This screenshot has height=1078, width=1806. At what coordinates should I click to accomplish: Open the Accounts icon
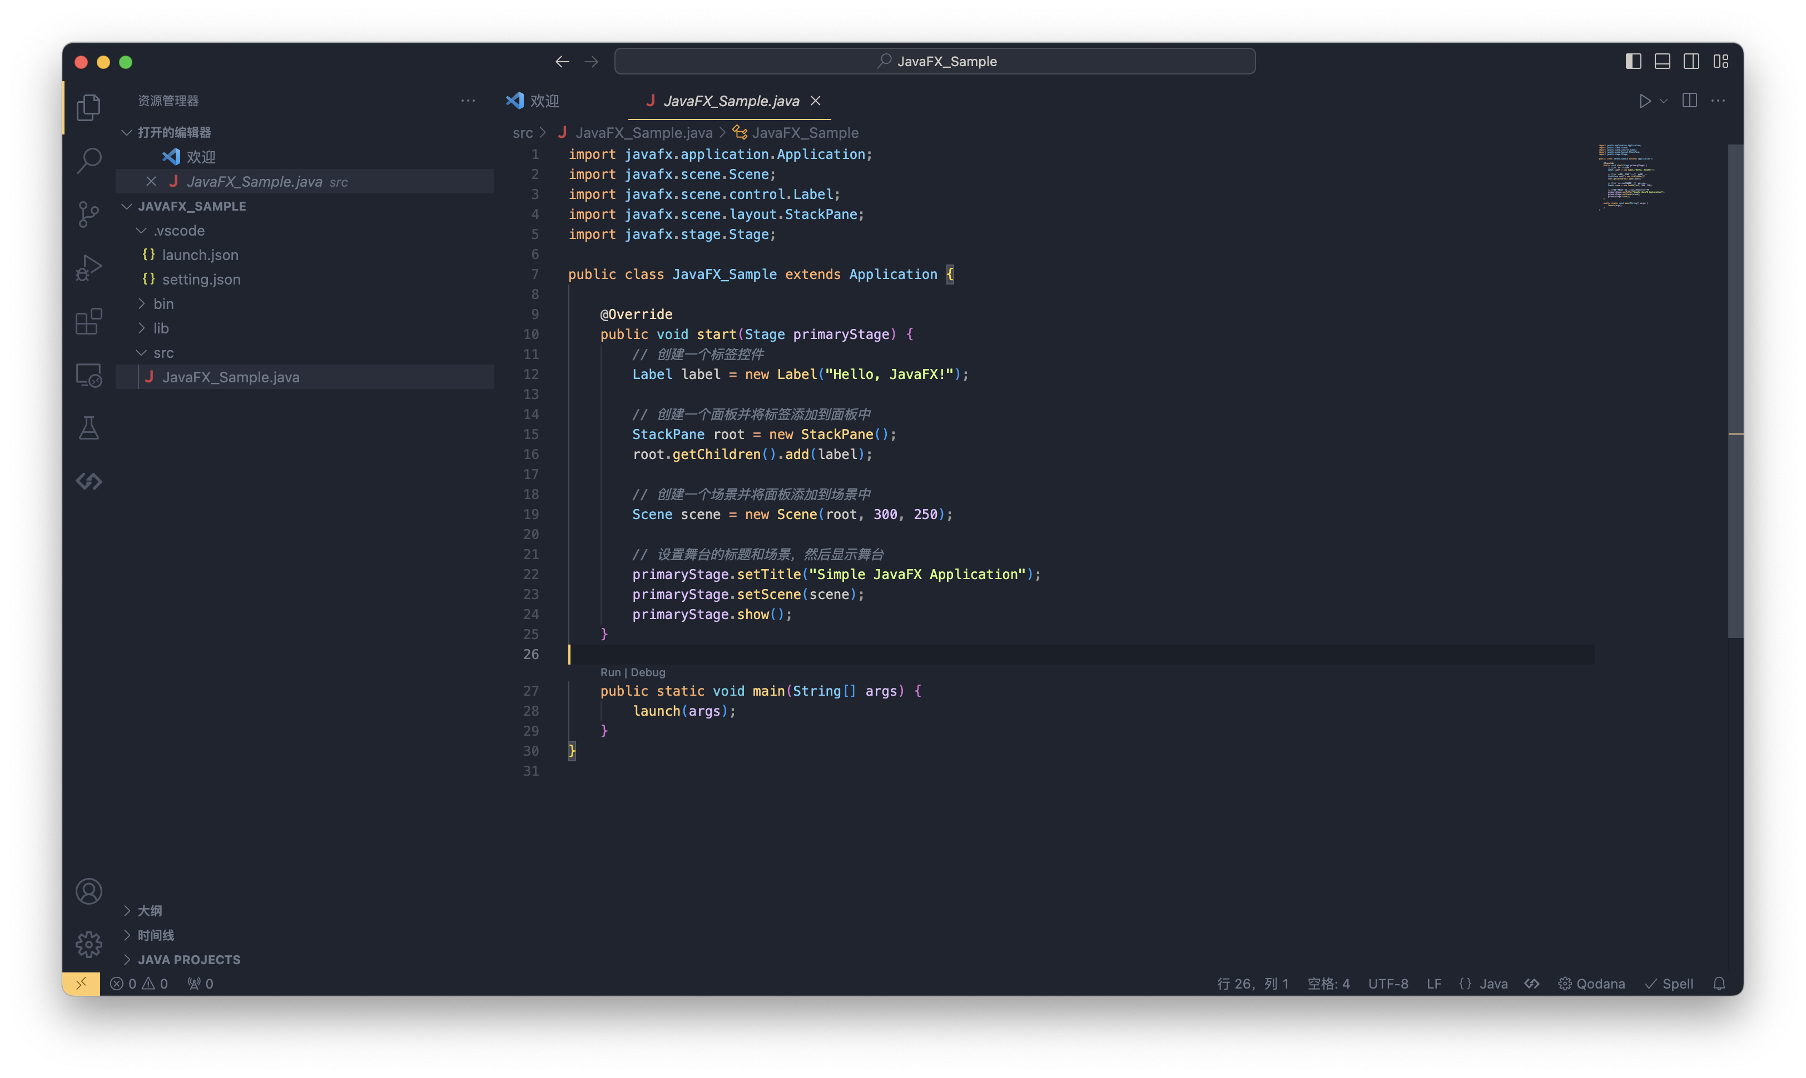88,891
